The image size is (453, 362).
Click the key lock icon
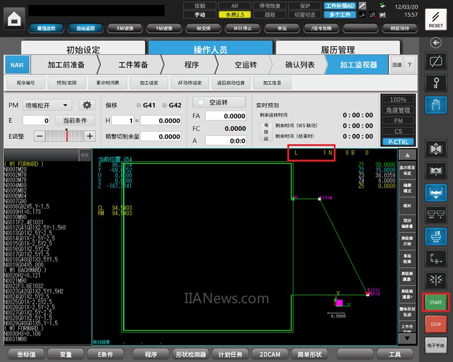(x=436, y=82)
